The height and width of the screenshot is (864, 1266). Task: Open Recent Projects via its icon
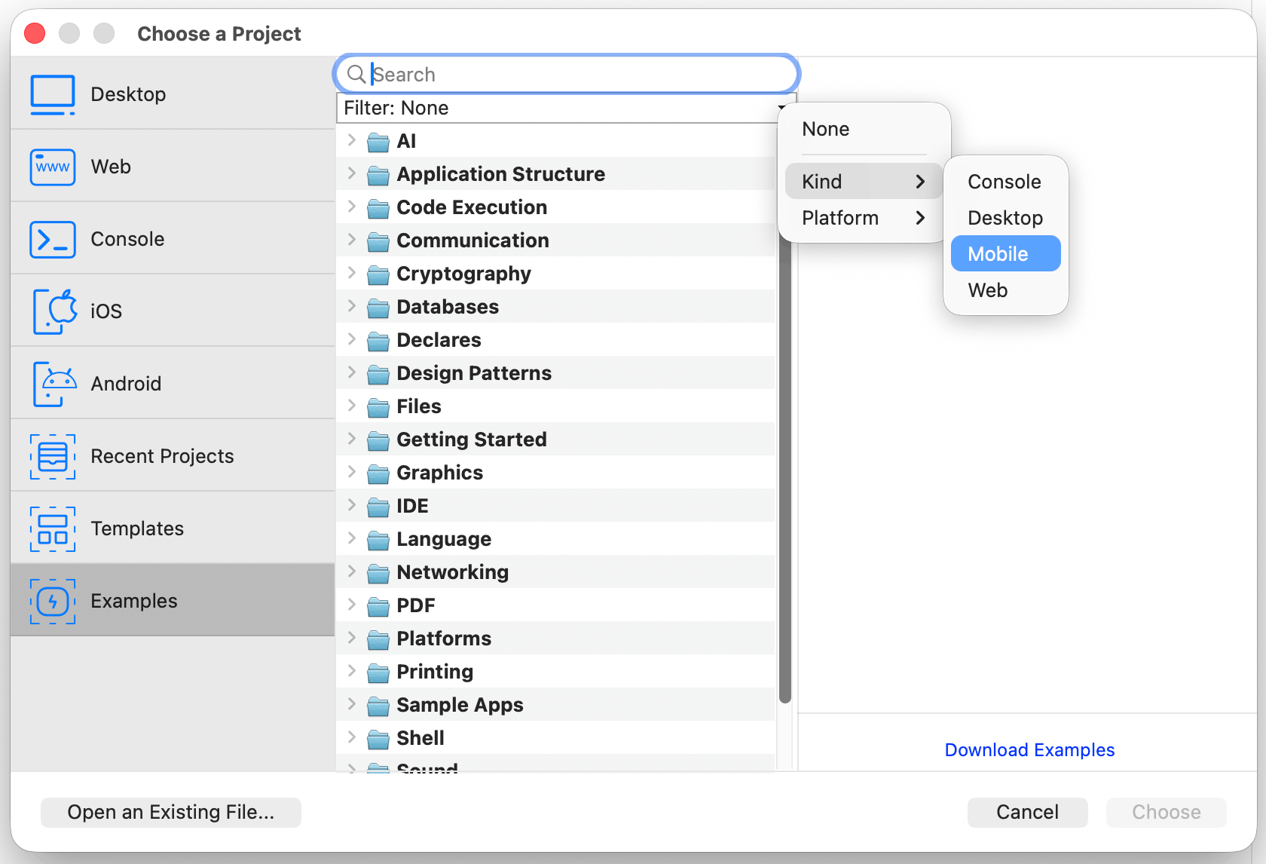[52, 455]
